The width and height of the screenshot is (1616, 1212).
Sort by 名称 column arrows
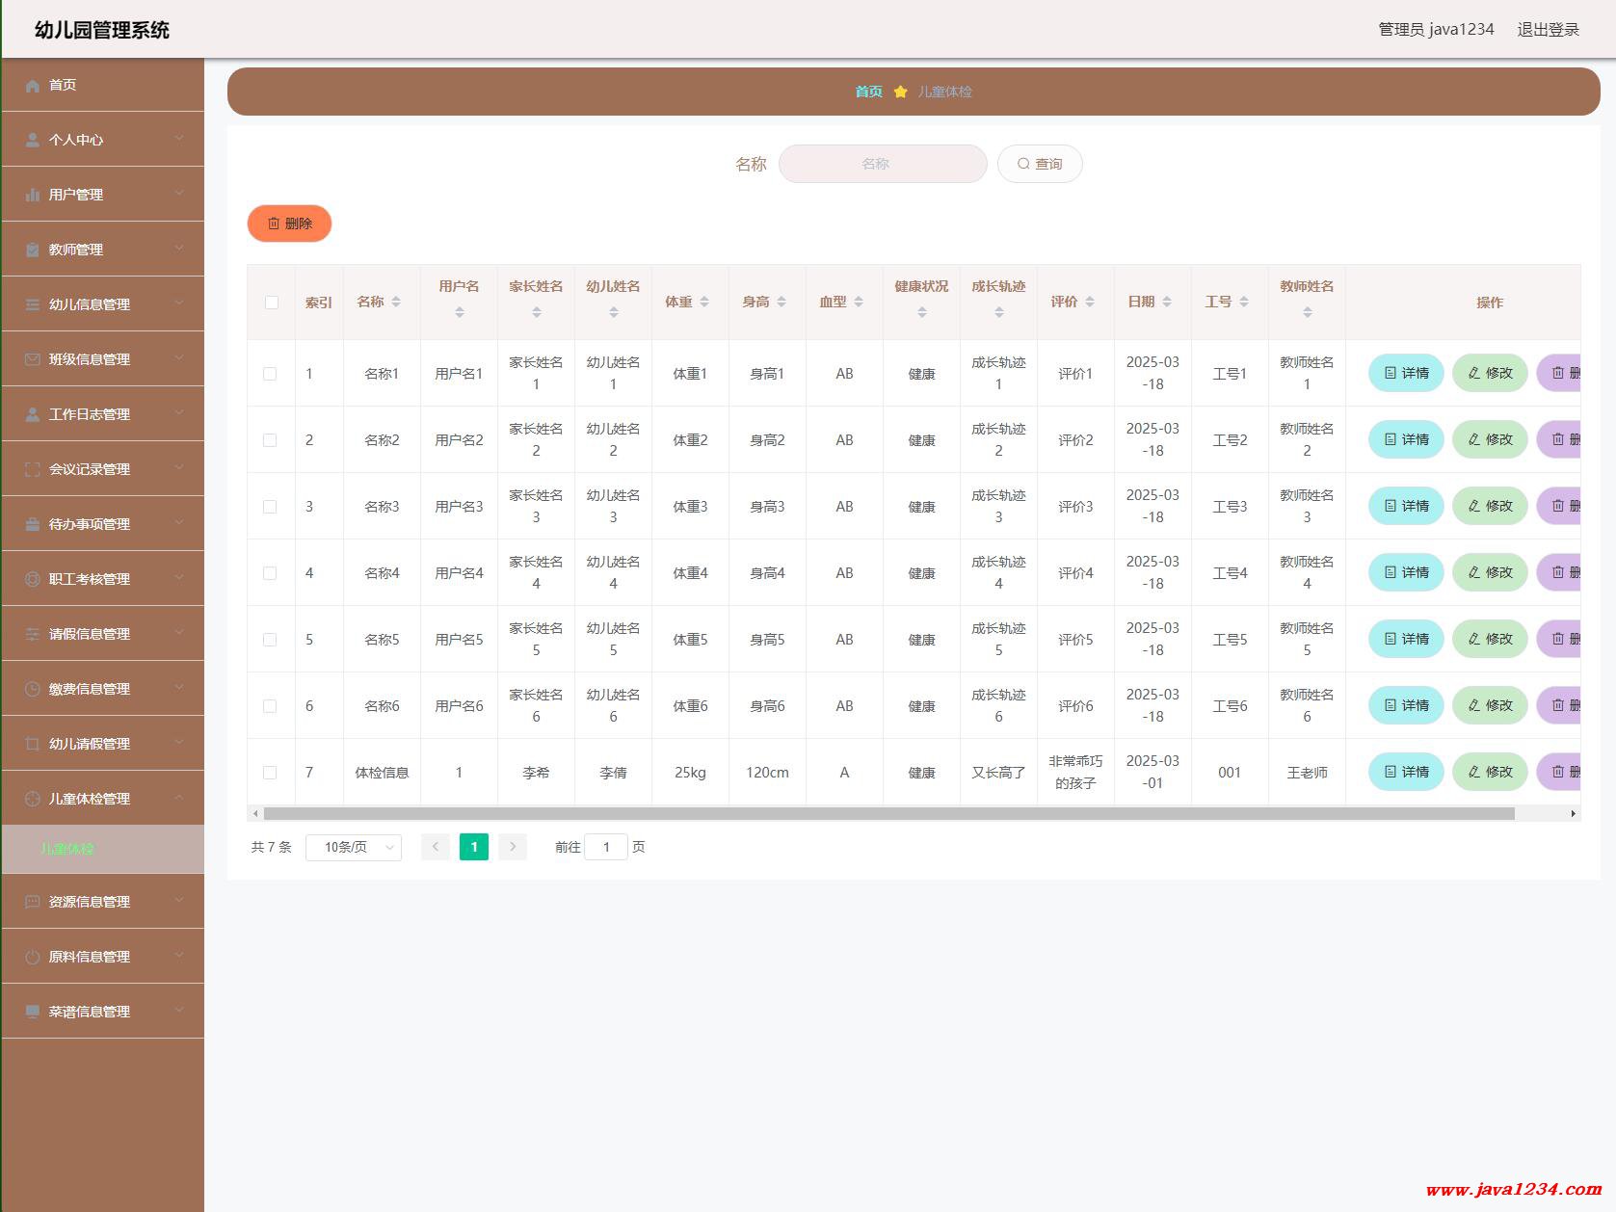[396, 303]
